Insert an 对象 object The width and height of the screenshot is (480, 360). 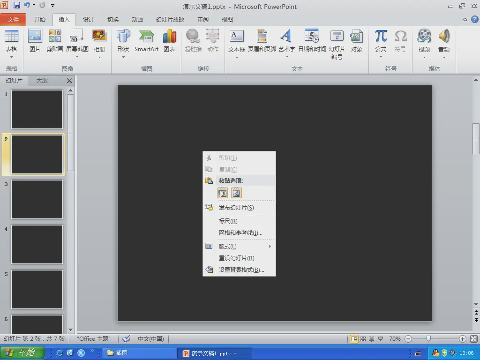pos(356,41)
